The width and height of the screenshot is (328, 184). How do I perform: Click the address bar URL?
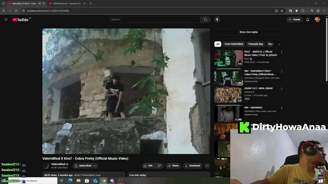(x=48, y=11)
